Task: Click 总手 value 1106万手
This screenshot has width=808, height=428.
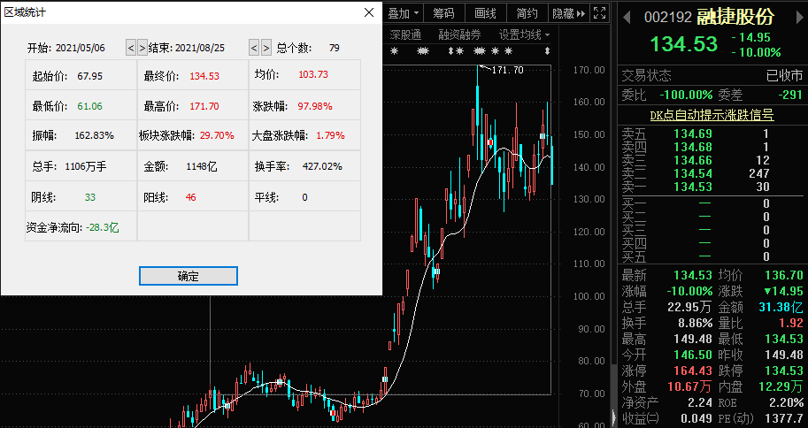Action: pyautogui.click(x=86, y=166)
